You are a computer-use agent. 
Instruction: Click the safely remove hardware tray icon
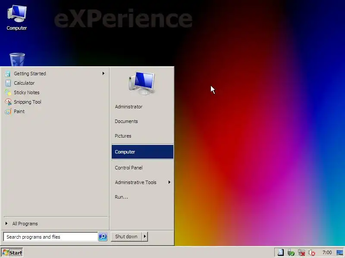pyautogui.click(x=291, y=252)
